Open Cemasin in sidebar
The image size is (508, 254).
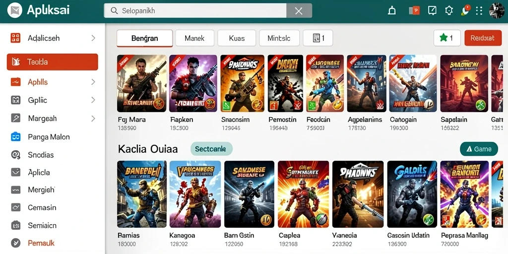pos(42,207)
